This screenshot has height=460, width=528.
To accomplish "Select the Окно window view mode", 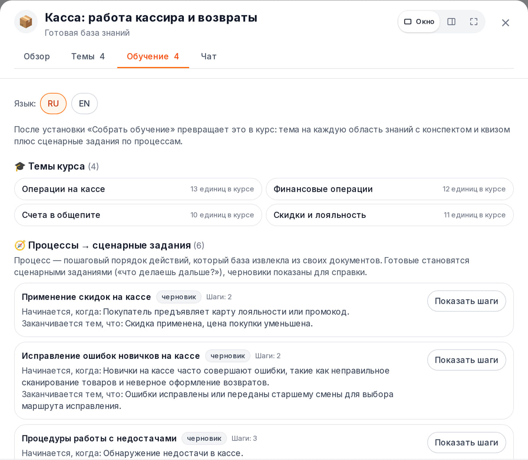I will pos(419,22).
